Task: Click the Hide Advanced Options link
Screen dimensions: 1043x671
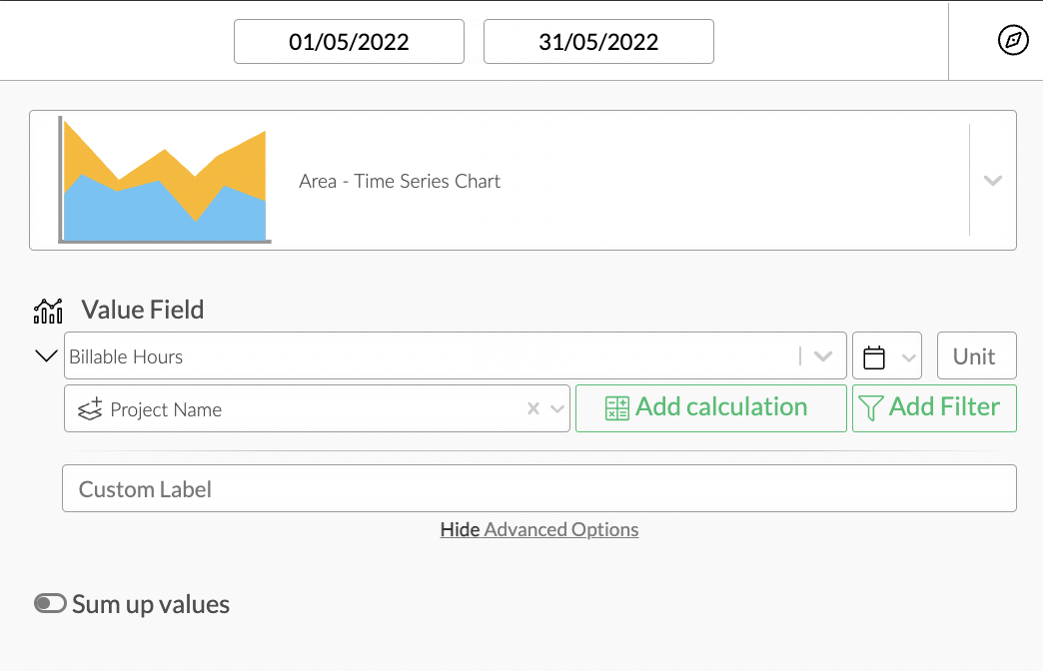Action: click(539, 529)
